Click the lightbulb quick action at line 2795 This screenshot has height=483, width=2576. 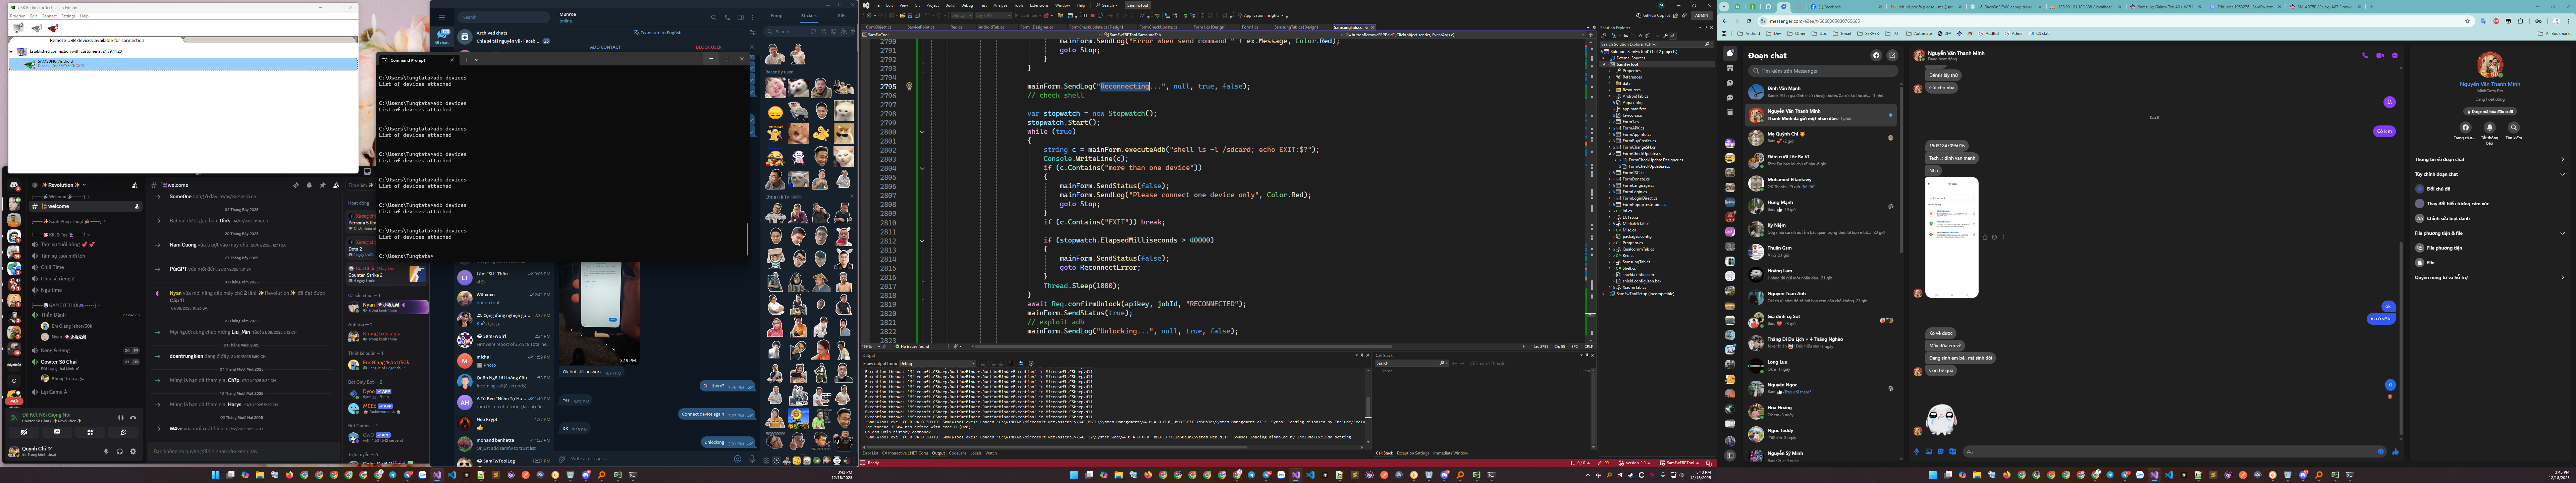click(x=909, y=86)
